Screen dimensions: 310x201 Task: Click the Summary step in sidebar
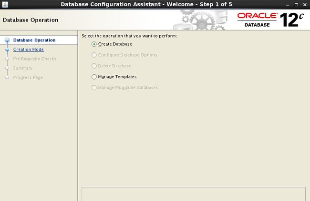click(23, 68)
